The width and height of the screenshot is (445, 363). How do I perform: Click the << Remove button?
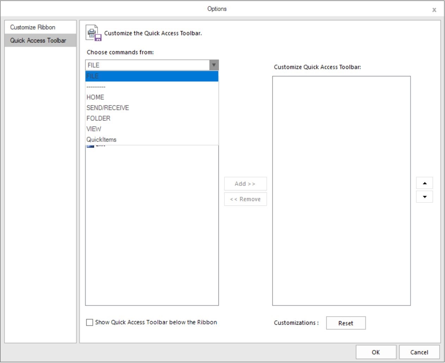[x=245, y=199]
